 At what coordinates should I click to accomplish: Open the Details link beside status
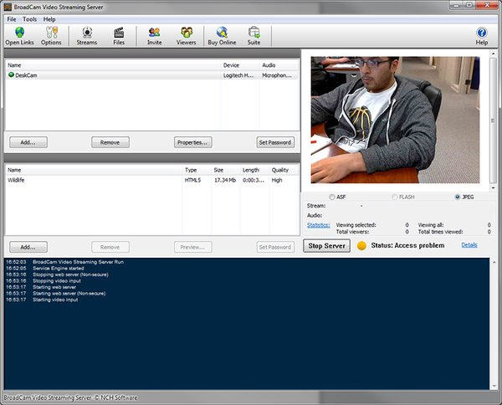(469, 245)
